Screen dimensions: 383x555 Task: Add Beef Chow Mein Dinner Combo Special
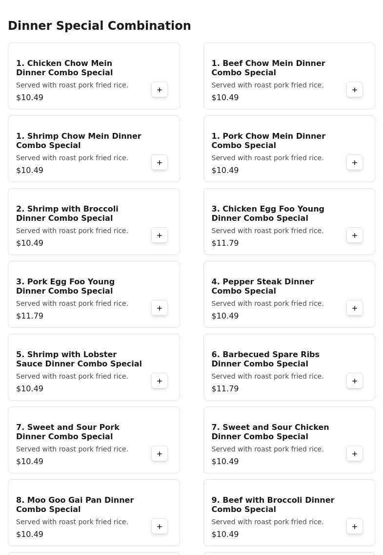pyautogui.click(x=355, y=90)
